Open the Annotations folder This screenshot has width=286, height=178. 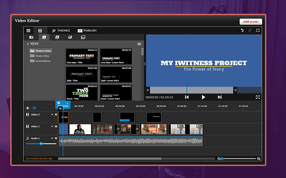coord(40,61)
